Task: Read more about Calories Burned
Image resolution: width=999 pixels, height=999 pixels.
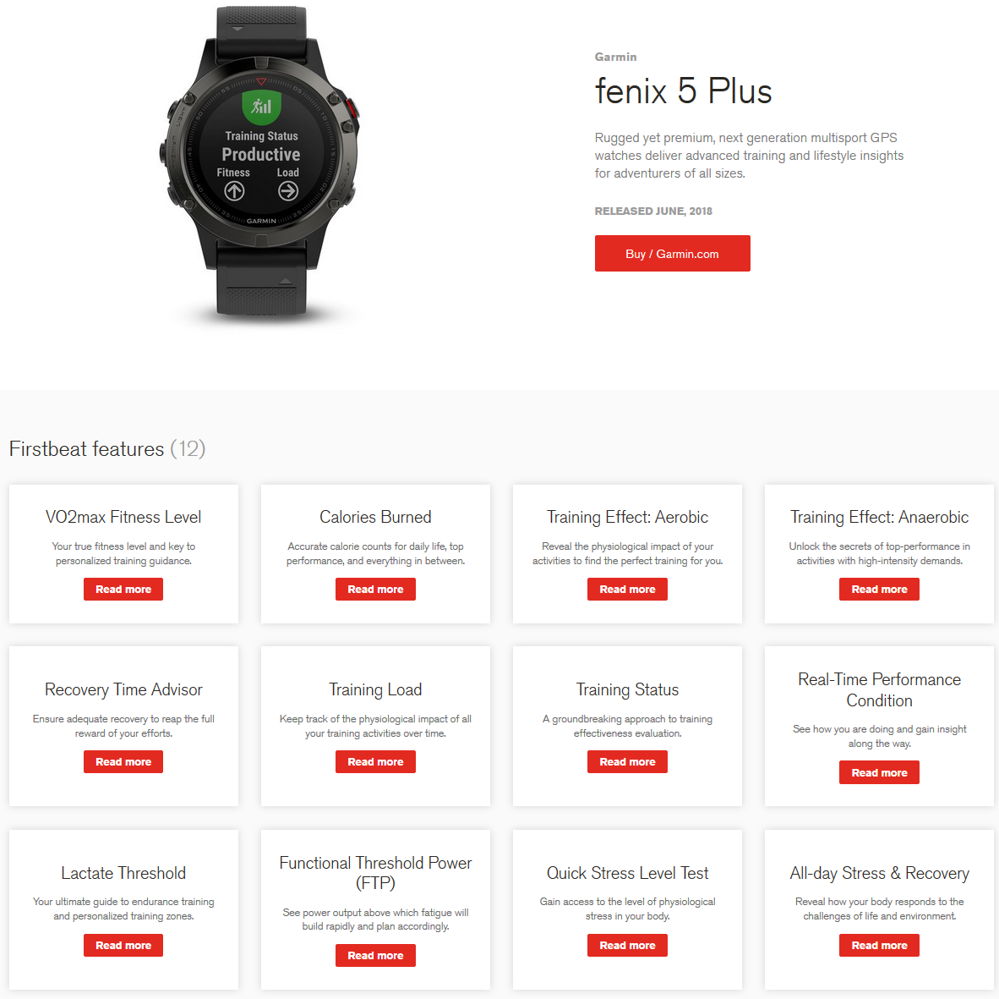Action: click(375, 589)
